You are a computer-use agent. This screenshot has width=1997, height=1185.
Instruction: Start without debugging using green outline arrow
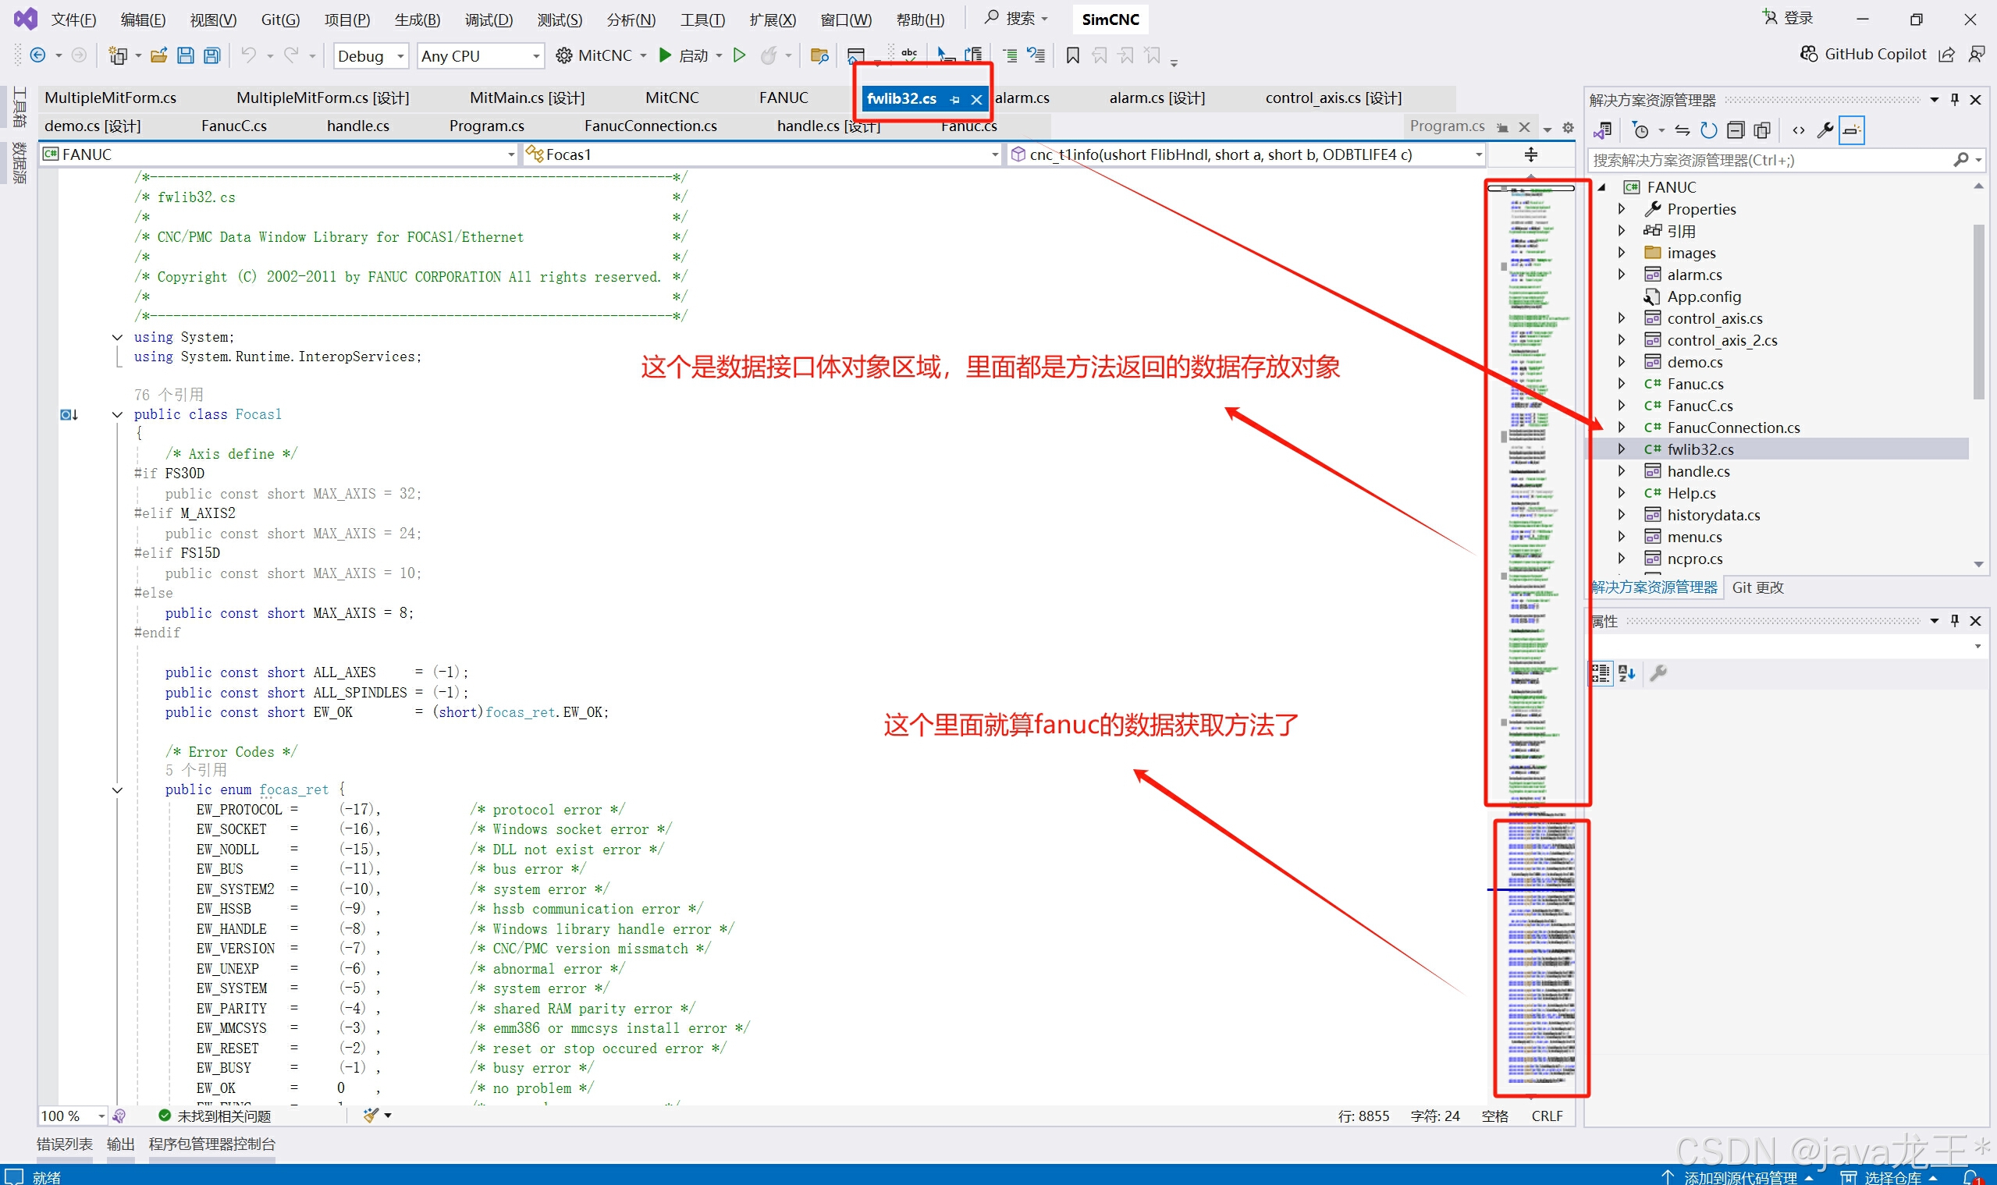(739, 56)
